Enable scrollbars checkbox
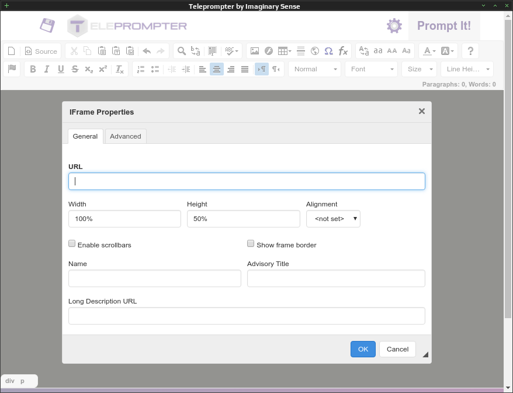 pos(72,243)
